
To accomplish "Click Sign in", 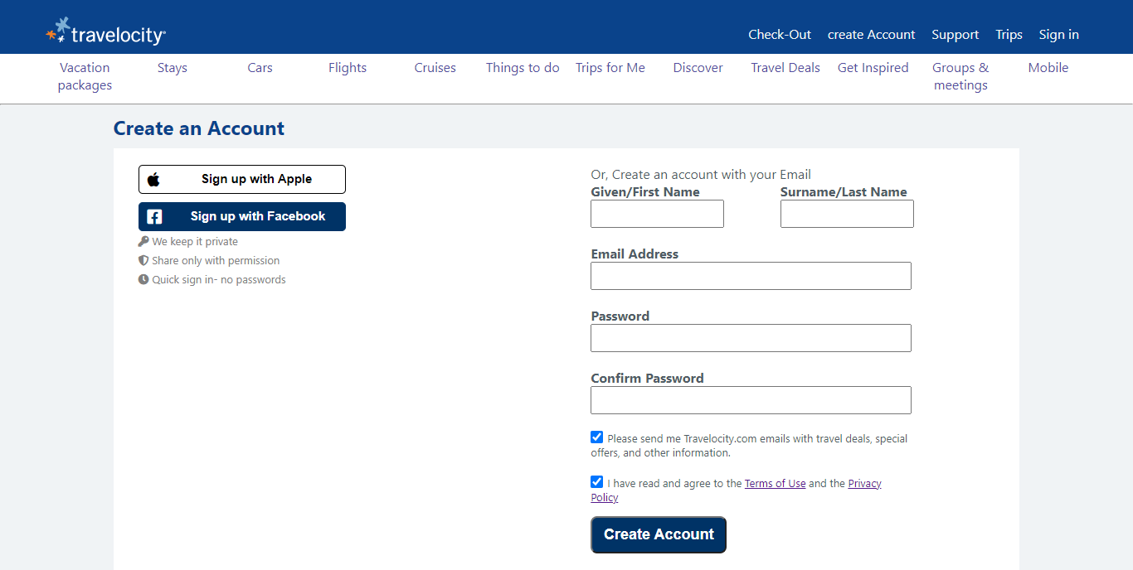I will tap(1059, 35).
